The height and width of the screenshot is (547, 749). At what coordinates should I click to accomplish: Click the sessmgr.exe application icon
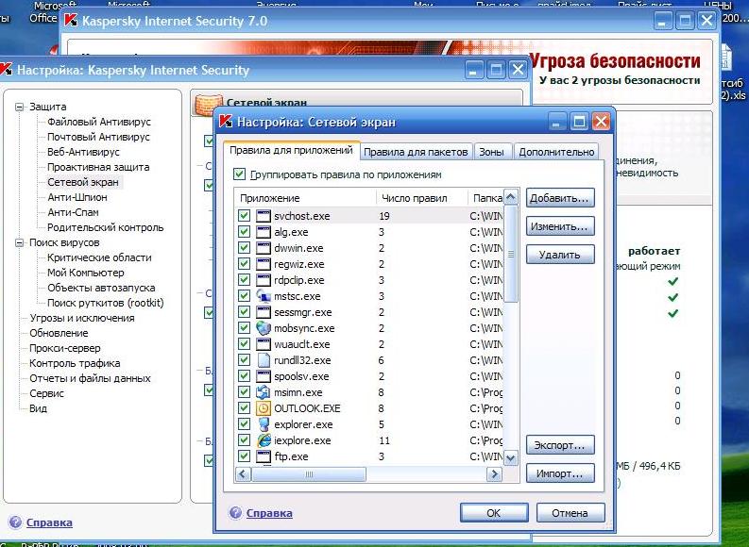[x=264, y=312]
